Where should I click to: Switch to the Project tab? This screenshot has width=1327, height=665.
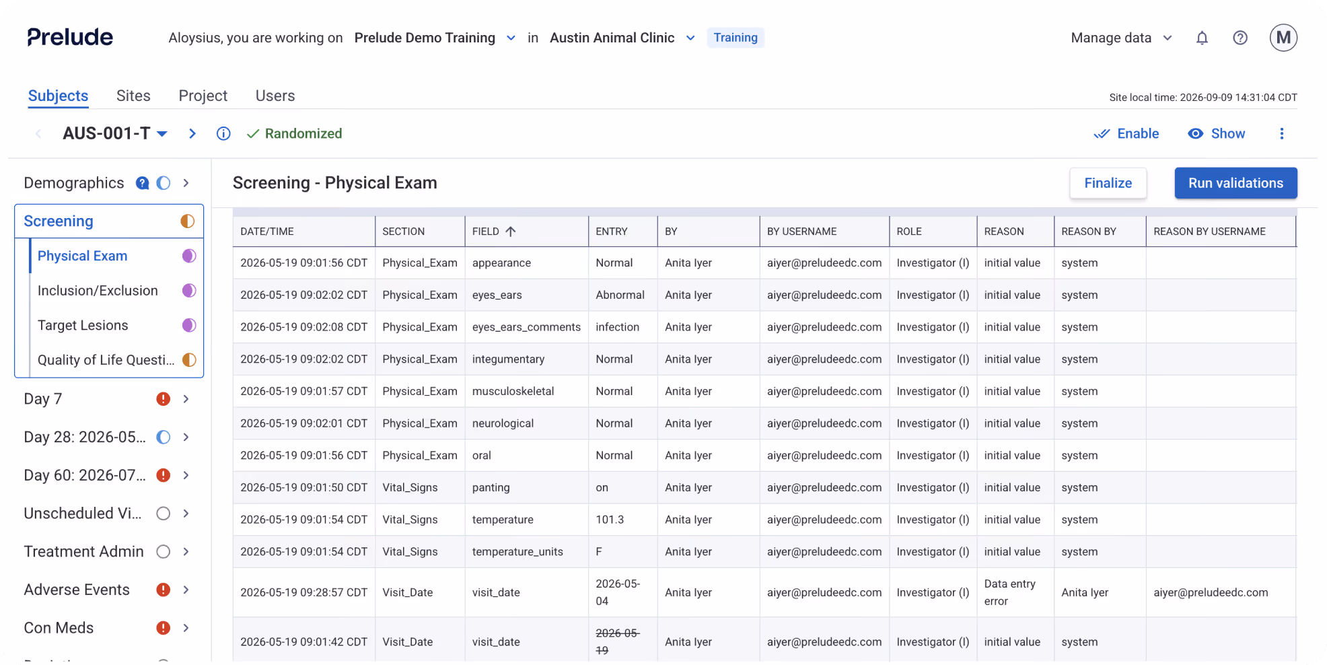(x=203, y=96)
